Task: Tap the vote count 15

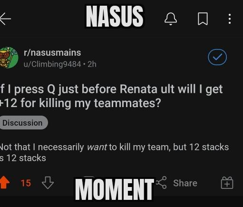Action: tap(26, 183)
